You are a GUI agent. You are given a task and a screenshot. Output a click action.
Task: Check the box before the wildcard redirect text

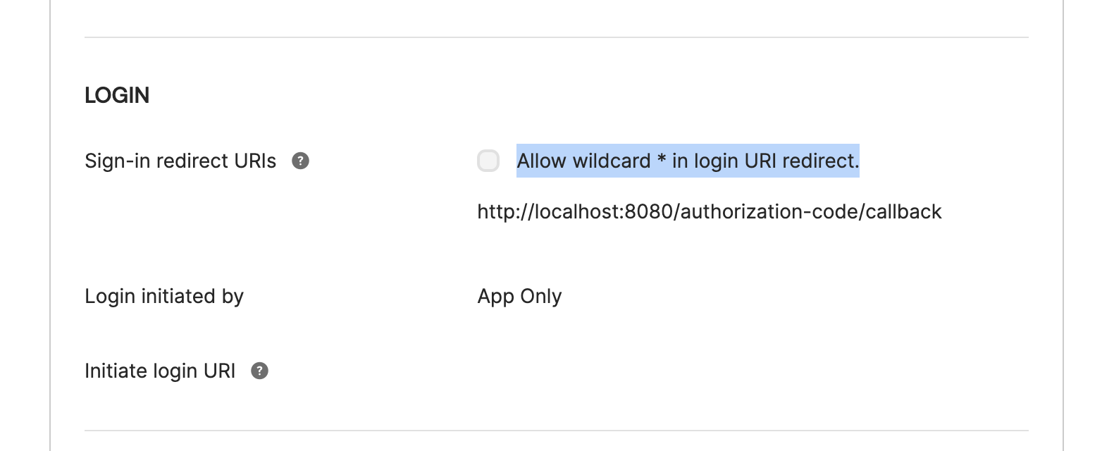coord(488,161)
